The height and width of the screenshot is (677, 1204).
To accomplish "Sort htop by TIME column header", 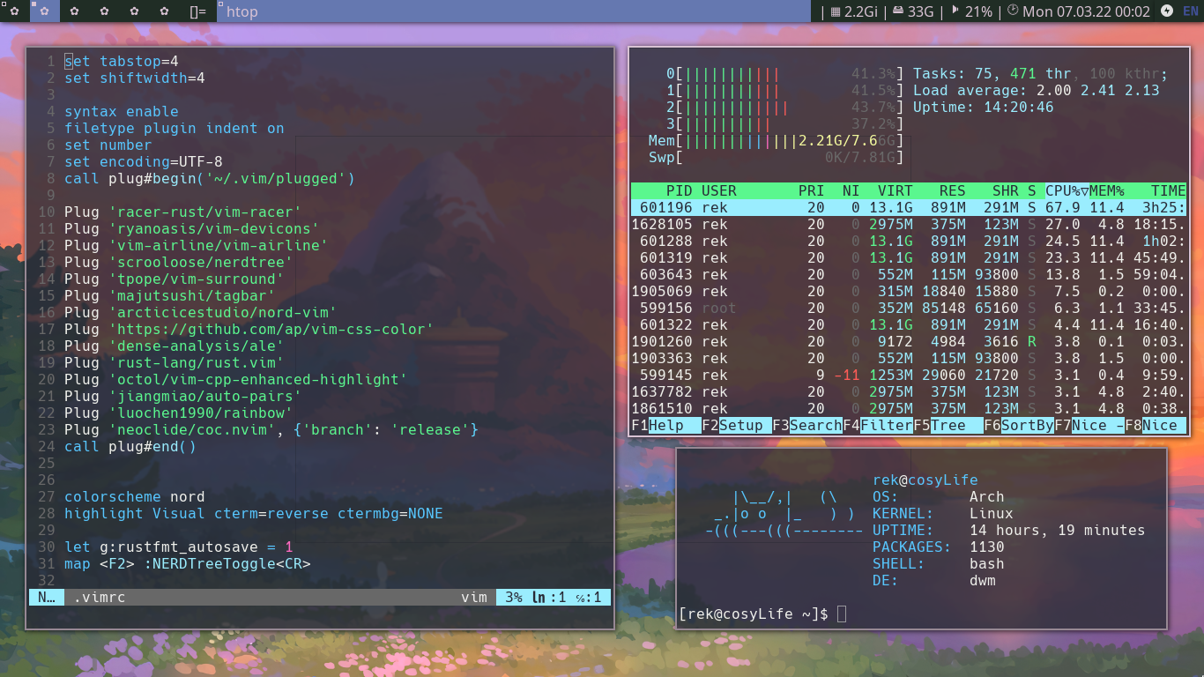I will [x=1169, y=190].
